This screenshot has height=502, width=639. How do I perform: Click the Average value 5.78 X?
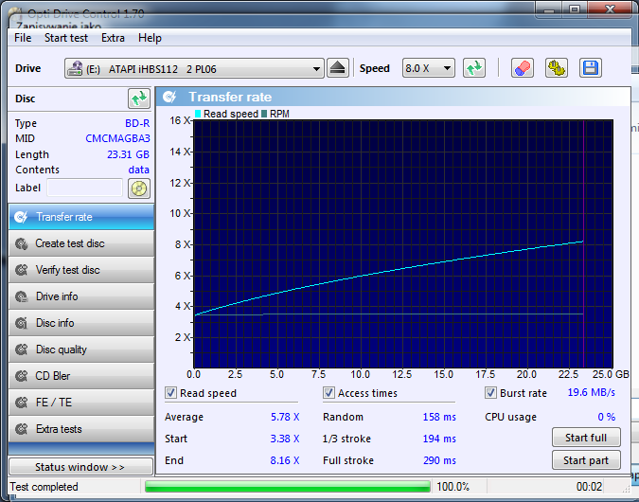tap(285, 417)
